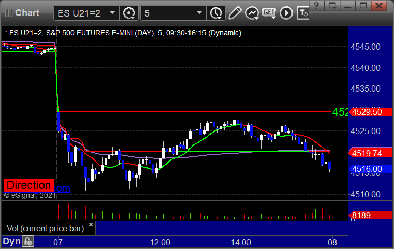Click the 14:00 time axis label
Screen dimensions: 394x249
[x=241, y=242]
